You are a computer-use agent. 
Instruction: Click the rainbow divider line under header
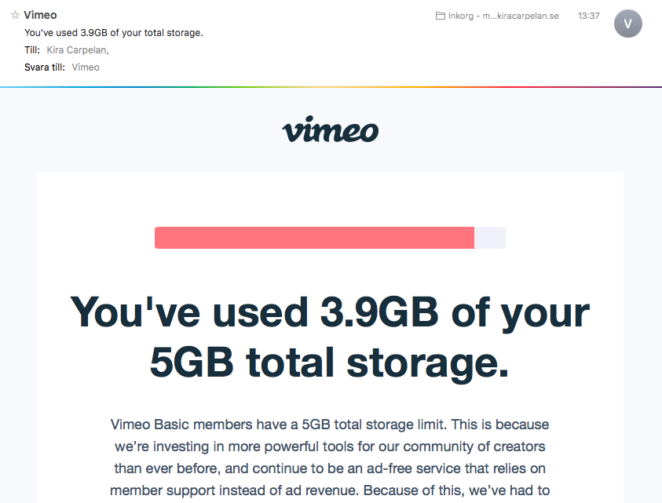[331, 87]
